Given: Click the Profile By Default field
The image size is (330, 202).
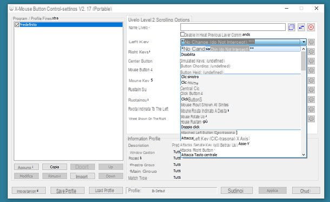Looking at the screenshot, I should [171, 191].
